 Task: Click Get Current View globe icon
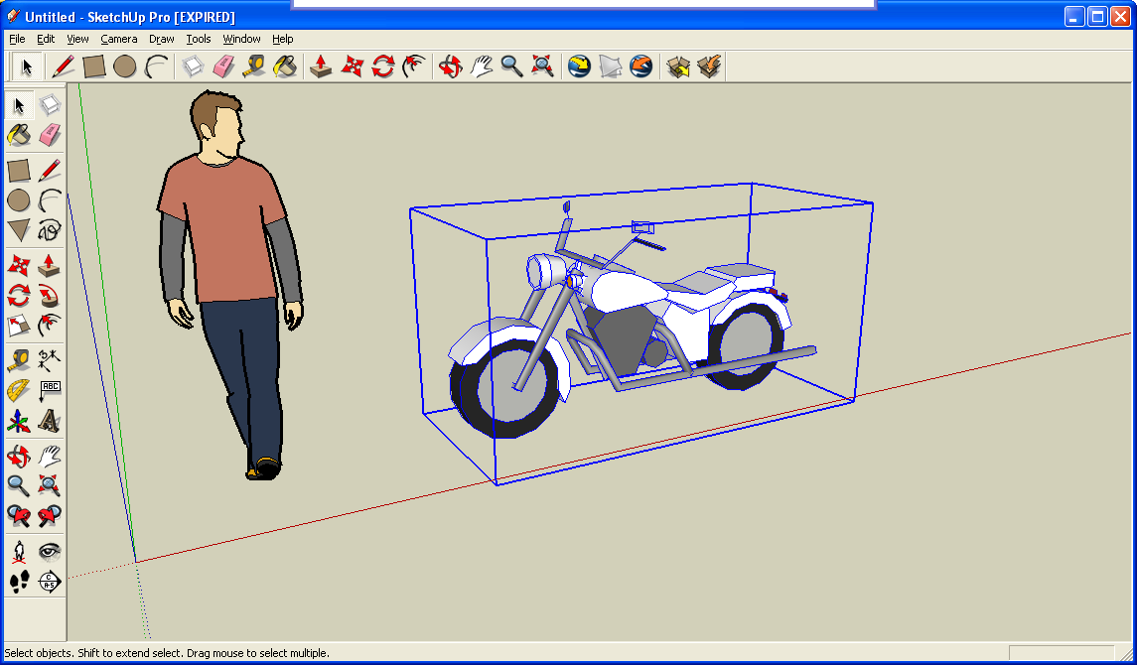click(579, 66)
